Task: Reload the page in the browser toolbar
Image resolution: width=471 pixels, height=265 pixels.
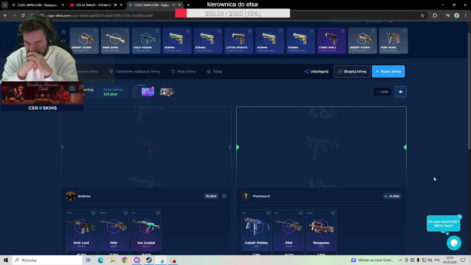Action: coord(23,15)
